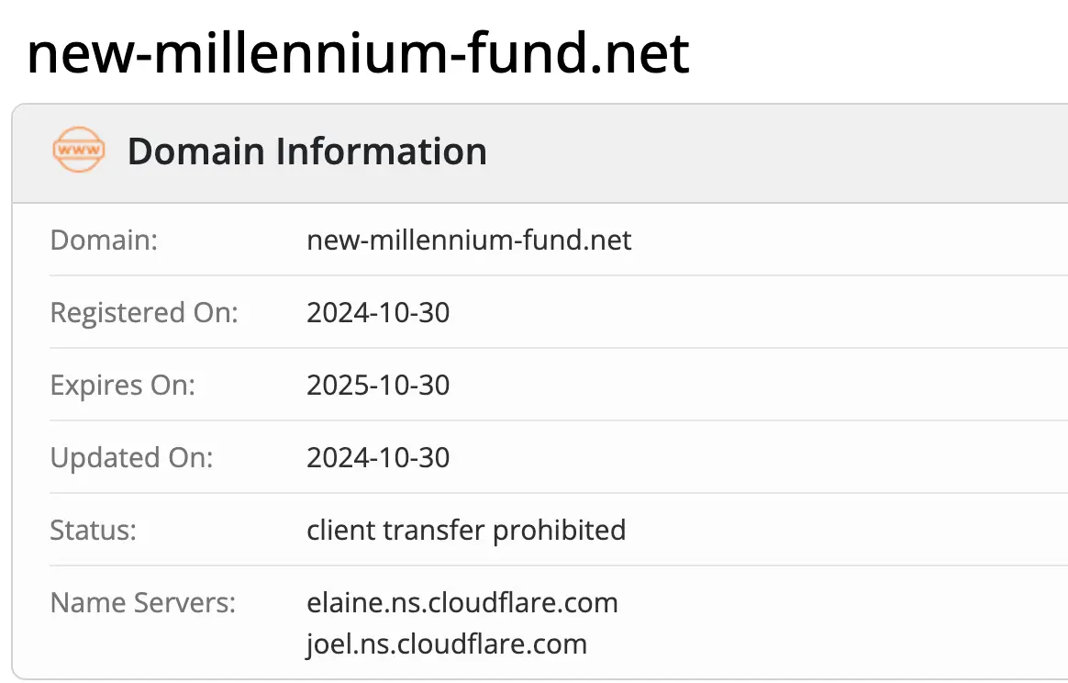The height and width of the screenshot is (683, 1068).
Task: Click the Updated On label
Action: coord(131,457)
